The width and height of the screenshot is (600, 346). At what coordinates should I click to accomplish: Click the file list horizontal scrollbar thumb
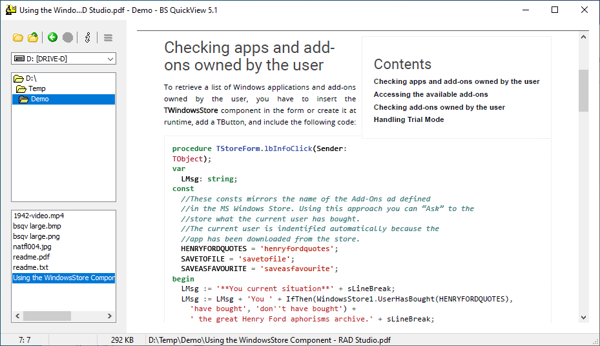point(47,316)
